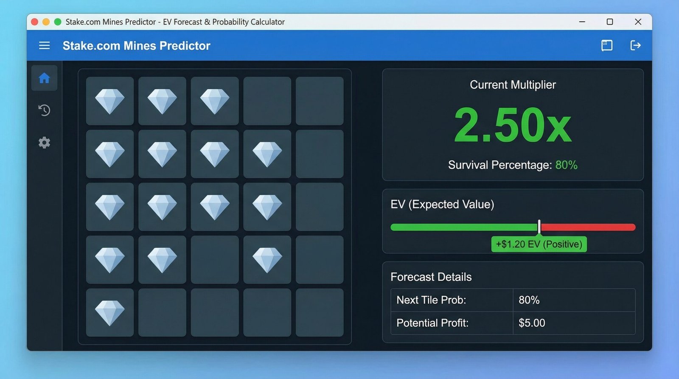Reveal the empty tile in row five, column five

(x=320, y=313)
